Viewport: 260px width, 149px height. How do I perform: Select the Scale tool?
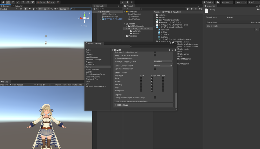tap(18, 2)
